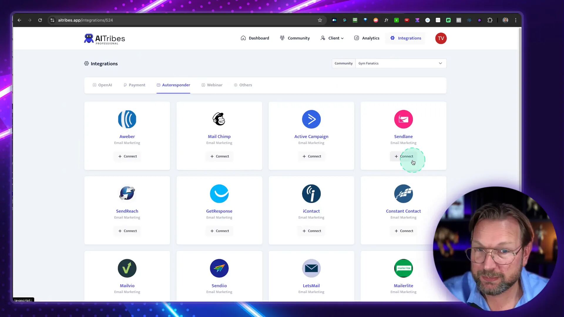
Task: Connect the Aweber integration
Action: (x=127, y=156)
